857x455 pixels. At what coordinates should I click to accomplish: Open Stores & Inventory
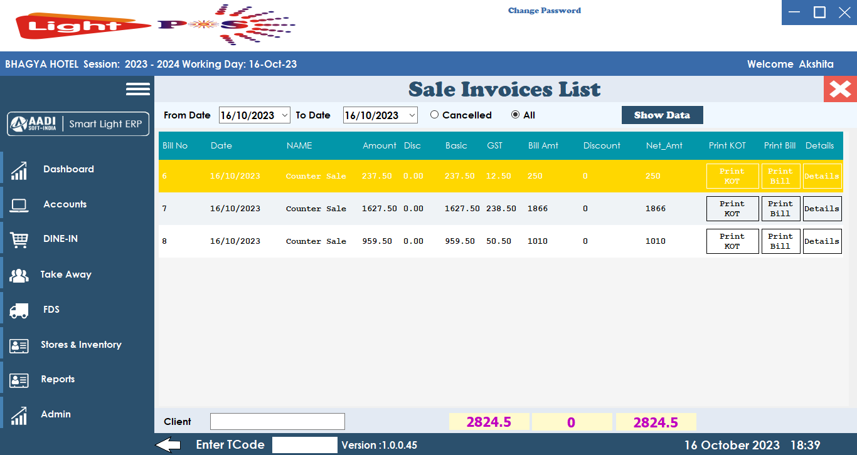pyautogui.click(x=81, y=345)
